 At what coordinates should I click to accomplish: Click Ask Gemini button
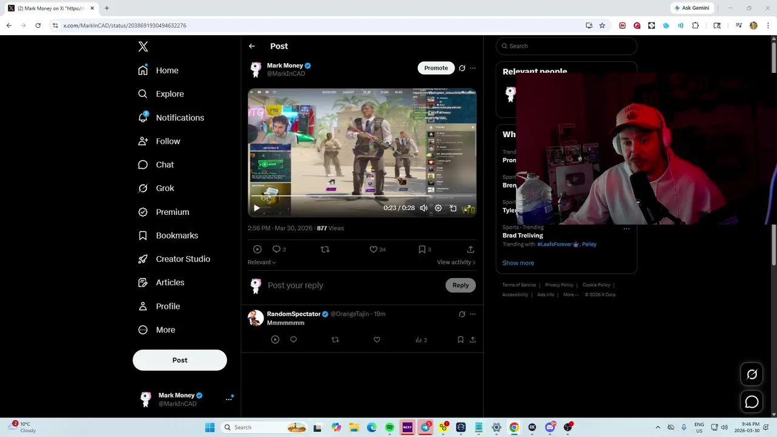tap(691, 8)
